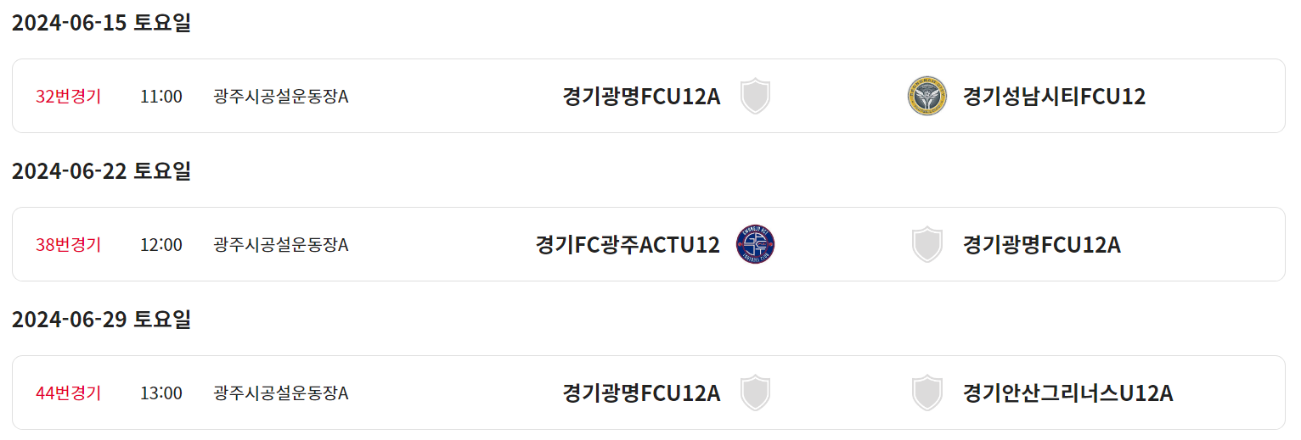Select team name 경기안산그리너스U12A
Image resolution: width=1301 pixels, height=440 pixels.
(1067, 393)
